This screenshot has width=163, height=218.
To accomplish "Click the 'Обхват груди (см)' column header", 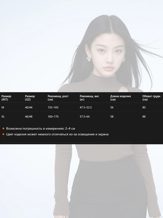I will (x=151, y=98).
